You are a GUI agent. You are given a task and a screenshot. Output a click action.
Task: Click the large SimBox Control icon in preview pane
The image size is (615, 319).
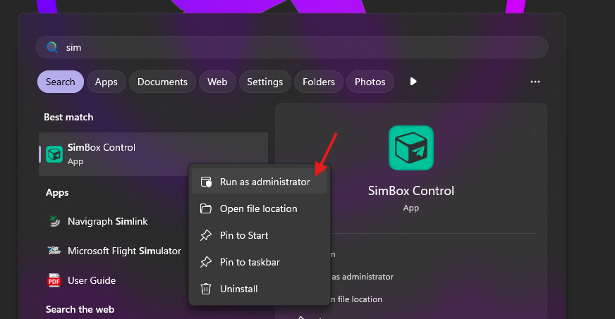pyautogui.click(x=411, y=148)
